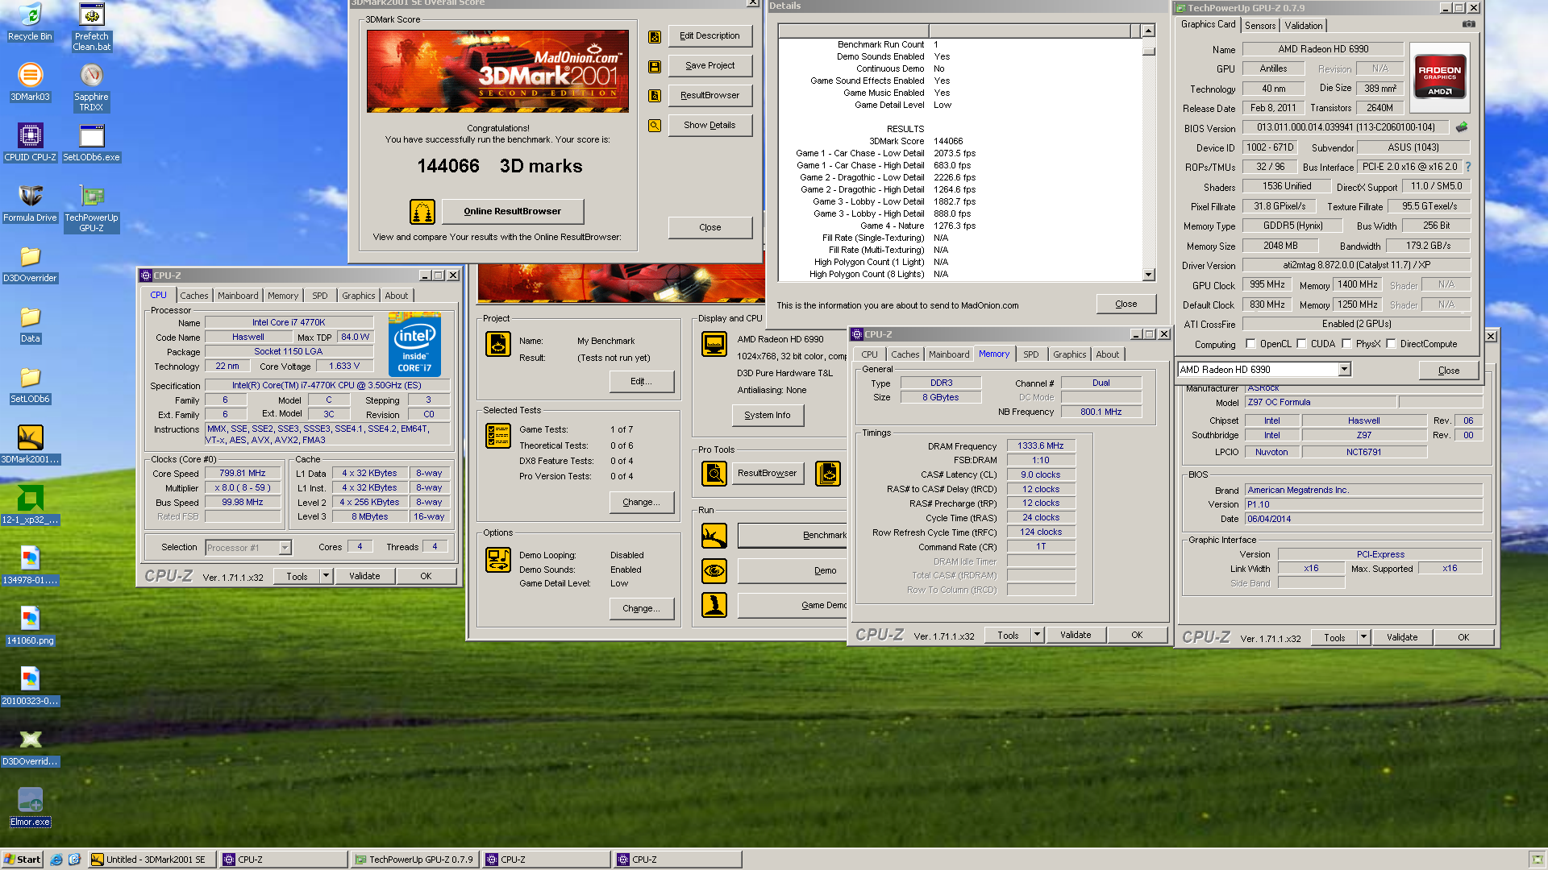Click the Edit Description icon in 3DMark score window
1548x870 pixels.
click(x=655, y=36)
